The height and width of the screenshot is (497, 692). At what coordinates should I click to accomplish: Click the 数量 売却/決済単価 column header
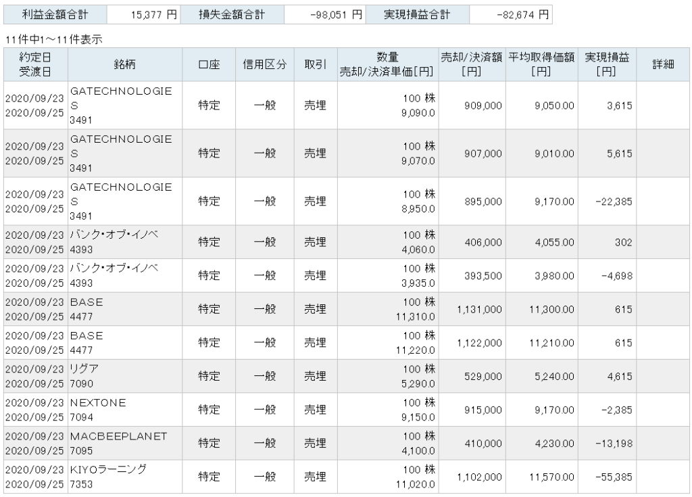(387, 64)
